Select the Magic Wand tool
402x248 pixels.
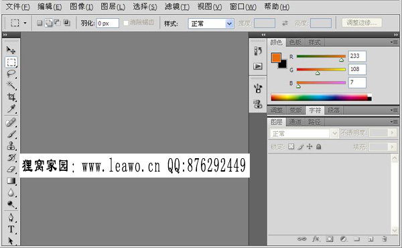click(11, 85)
